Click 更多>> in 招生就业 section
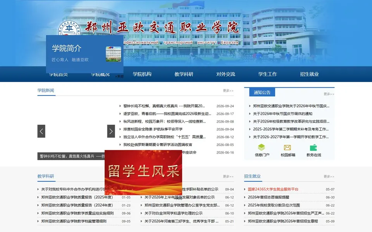This screenshot has width=372, height=232. click(x=329, y=176)
